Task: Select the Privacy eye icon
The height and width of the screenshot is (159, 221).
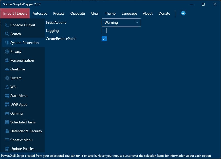Action: tap(7, 51)
